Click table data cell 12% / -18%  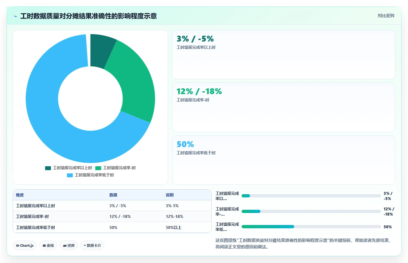tap(135, 217)
